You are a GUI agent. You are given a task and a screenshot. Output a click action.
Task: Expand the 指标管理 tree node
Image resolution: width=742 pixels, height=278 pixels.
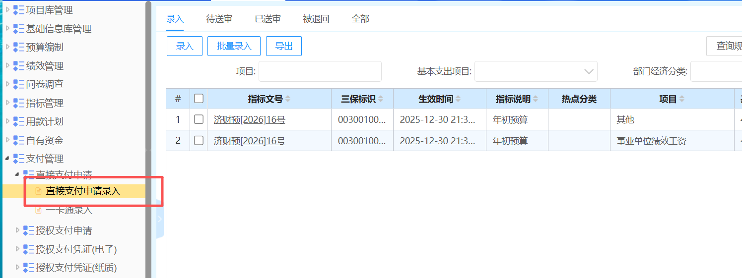tap(7, 103)
